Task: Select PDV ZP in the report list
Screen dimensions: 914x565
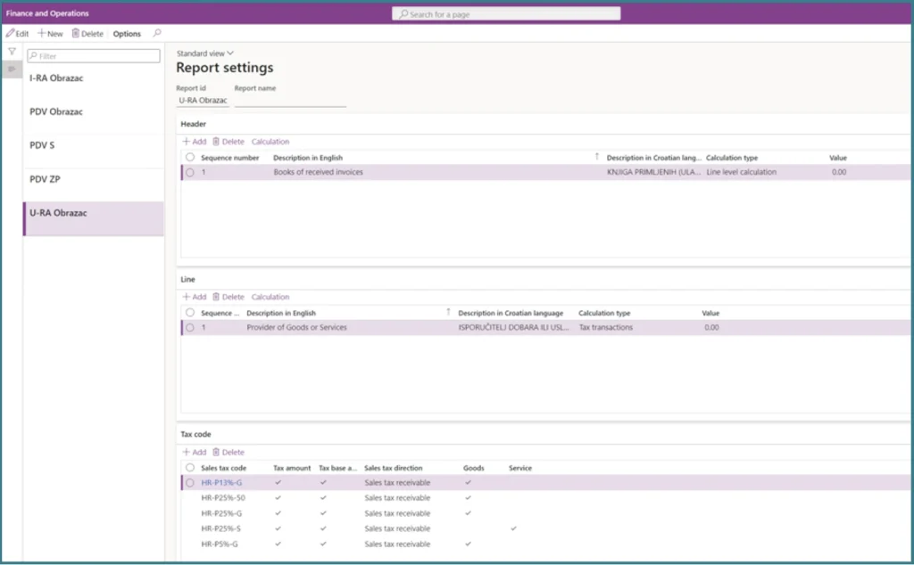Action: [x=93, y=185]
